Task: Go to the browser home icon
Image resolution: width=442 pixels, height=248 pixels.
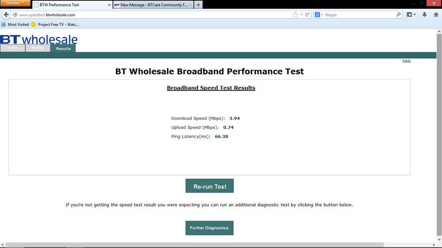Action: (436, 15)
